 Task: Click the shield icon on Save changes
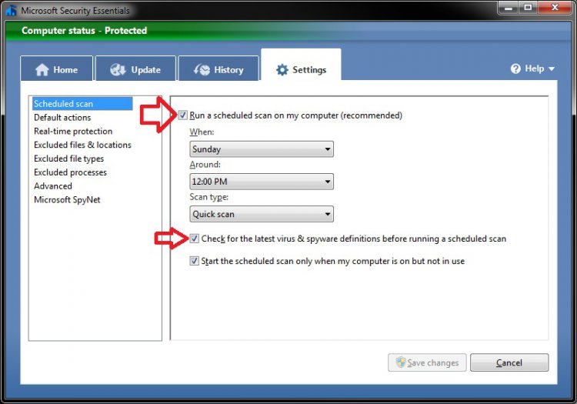tap(401, 362)
